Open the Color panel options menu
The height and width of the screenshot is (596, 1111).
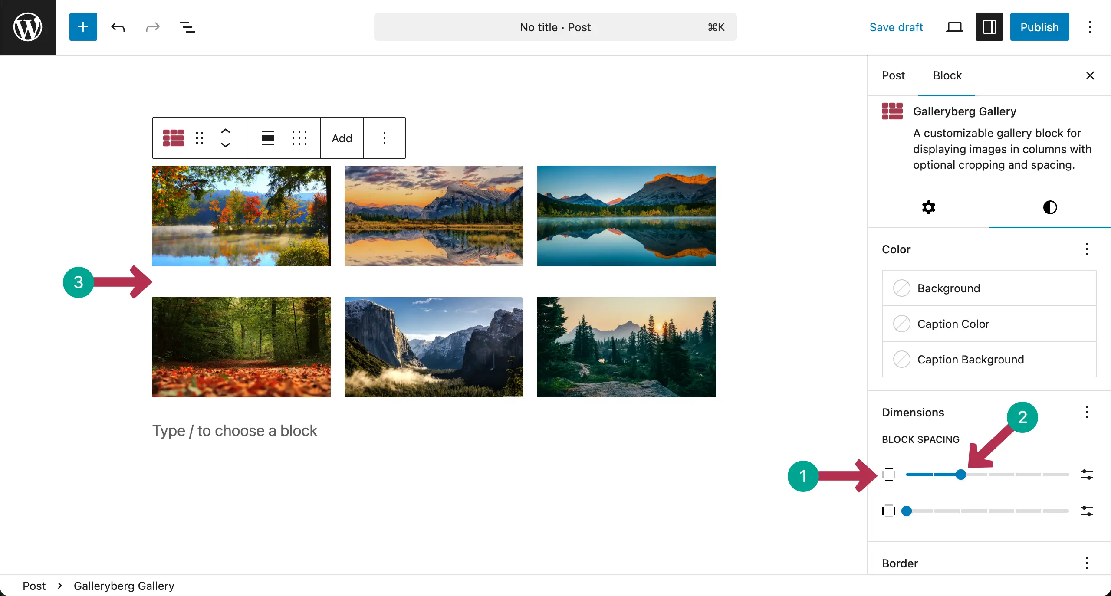pyautogui.click(x=1087, y=249)
